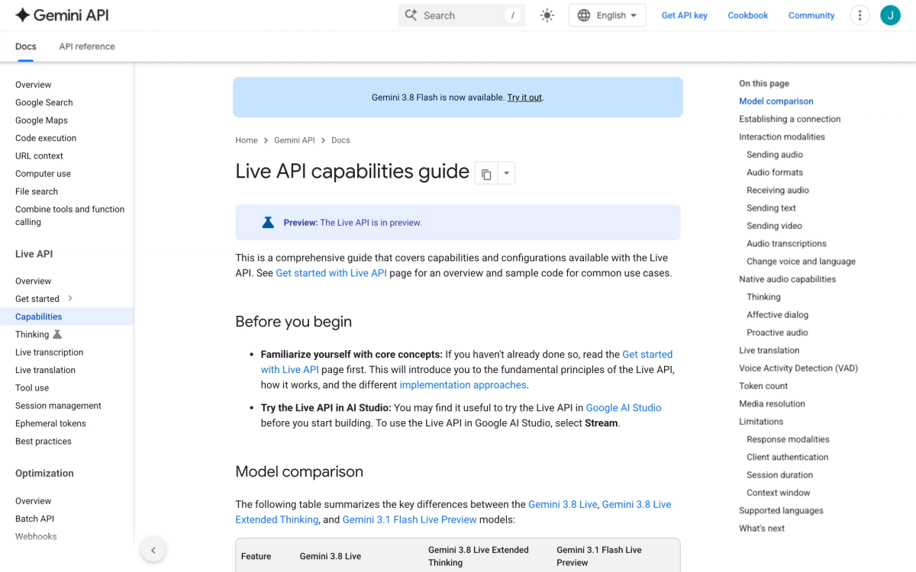
Task: Select URL context in sidebar
Action: (x=39, y=156)
